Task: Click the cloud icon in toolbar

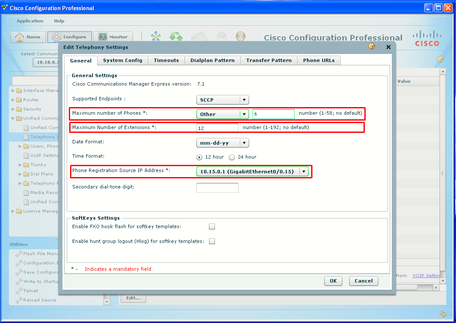Action: point(200,36)
